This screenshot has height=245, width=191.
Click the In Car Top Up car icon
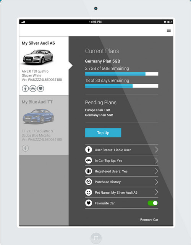click(x=89, y=160)
